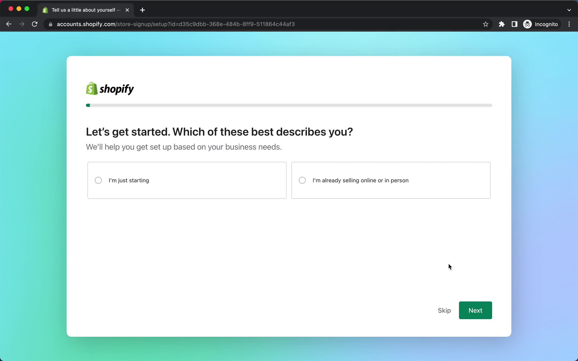Click the chevron at top-right of screen
The width and height of the screenshot is (578, 361).
click(x=569, y=10)
